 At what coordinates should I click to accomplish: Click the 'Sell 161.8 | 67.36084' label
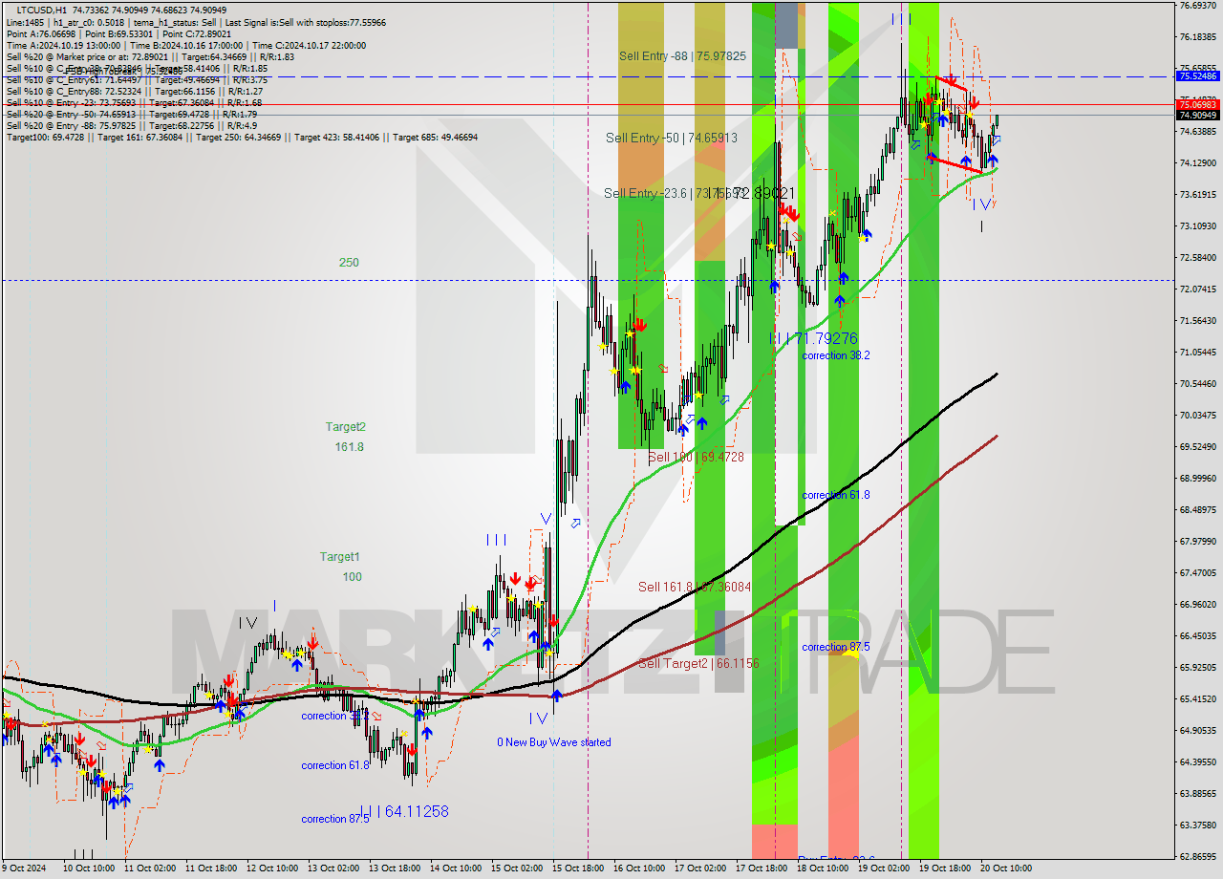click(x=695, y=587)
